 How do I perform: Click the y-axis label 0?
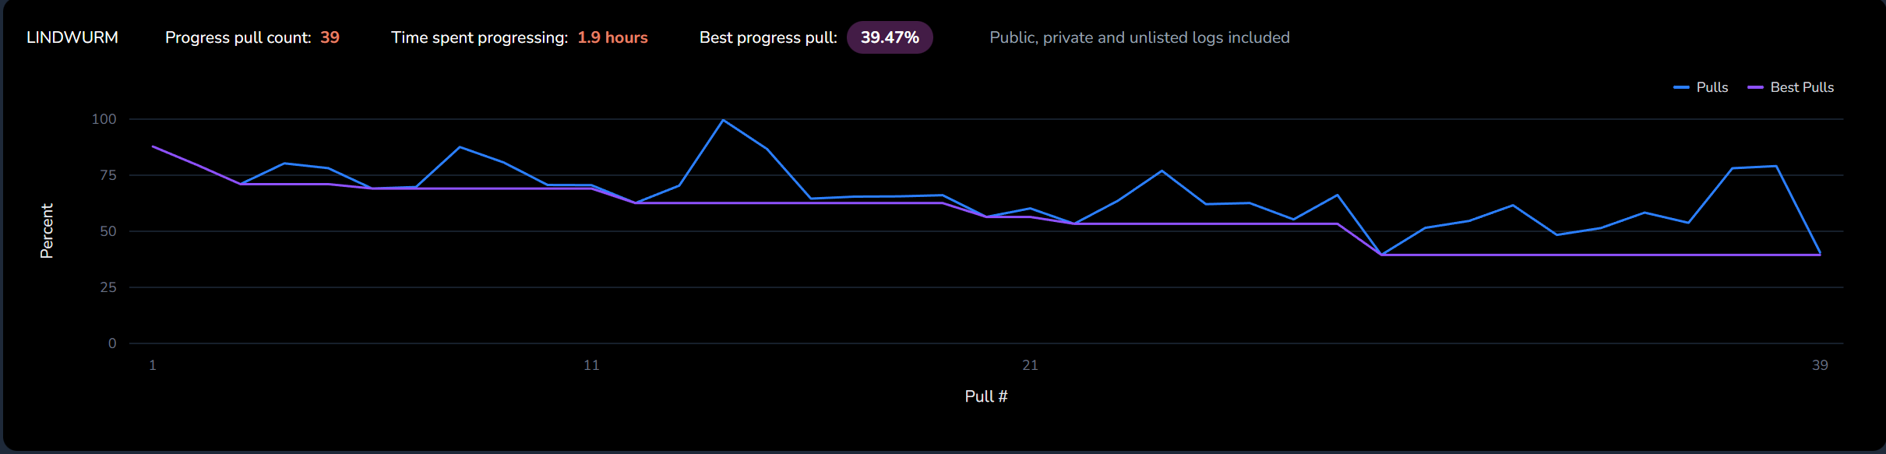(x=112, y=343)
